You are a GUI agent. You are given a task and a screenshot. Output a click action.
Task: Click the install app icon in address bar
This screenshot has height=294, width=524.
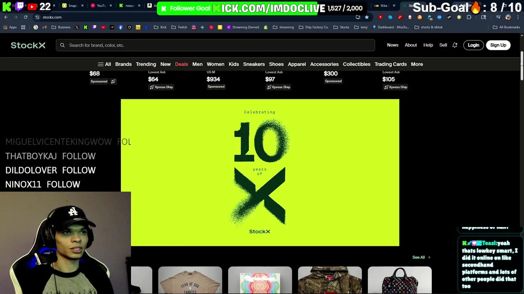358,17
